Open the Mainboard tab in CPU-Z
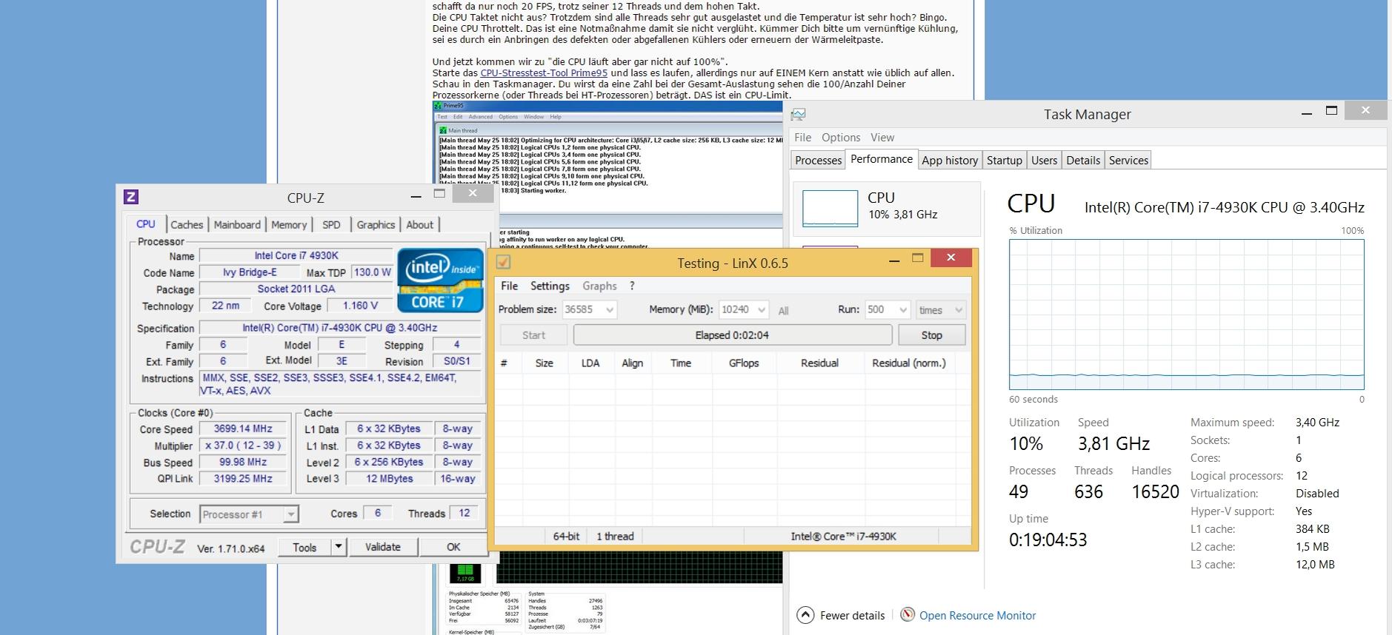 click(x=237, y=225)
